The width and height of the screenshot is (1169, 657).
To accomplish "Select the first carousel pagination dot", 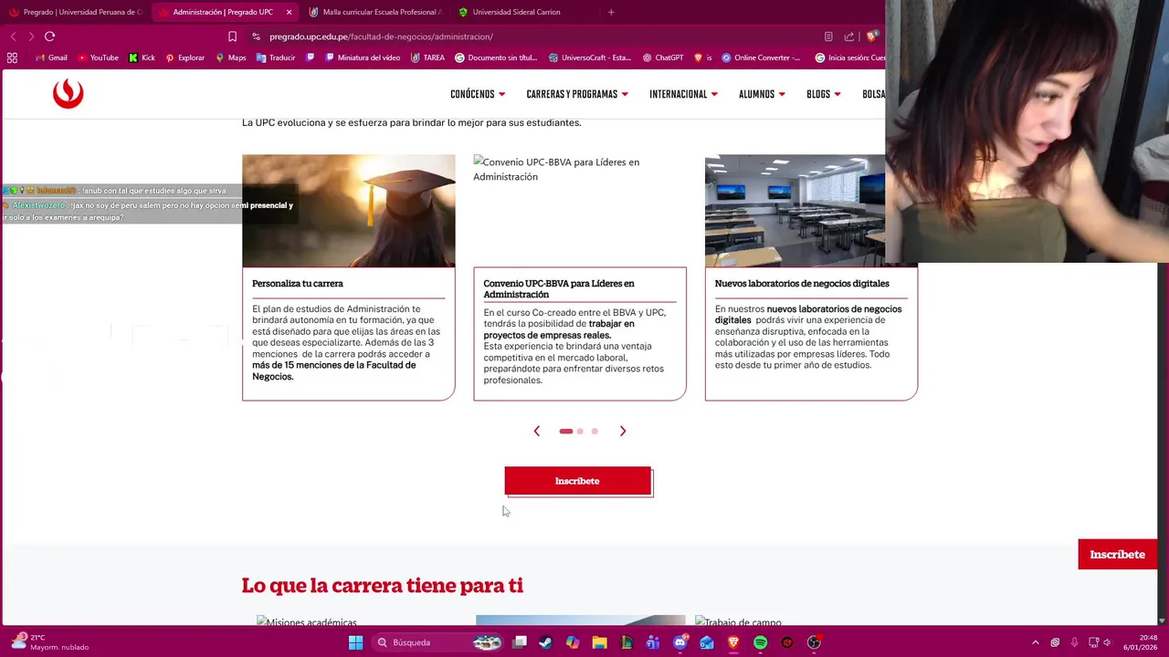I will tap(566, 431).
